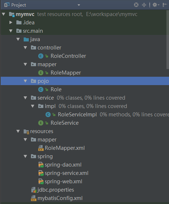Collapse the pojo package

pyautogui.click(x=25, y=81)
